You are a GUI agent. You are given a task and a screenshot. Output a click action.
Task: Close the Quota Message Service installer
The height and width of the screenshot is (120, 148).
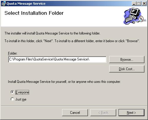coord(144,4)
